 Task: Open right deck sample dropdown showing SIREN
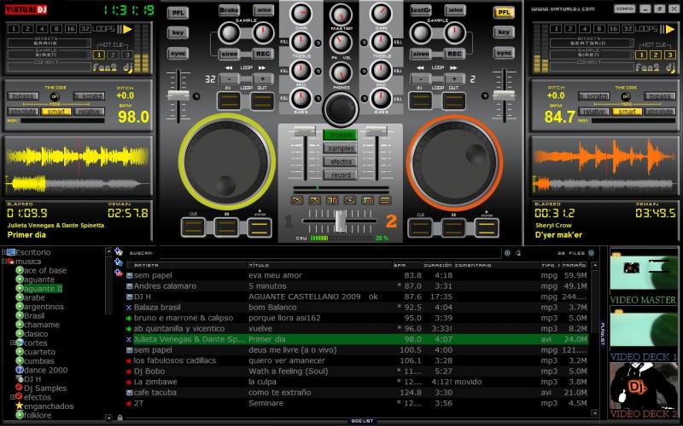pos(592,55)
